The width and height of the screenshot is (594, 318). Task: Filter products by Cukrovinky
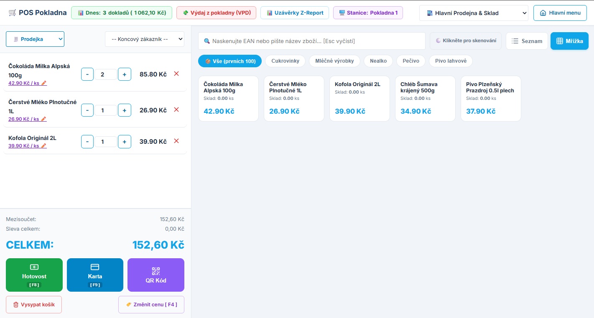286,61
